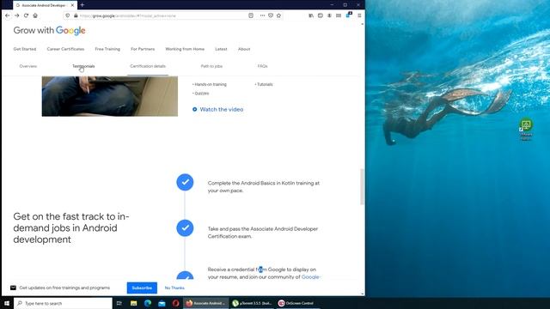
Task: Click the padlock site security icon
Action: tap(76, 15)
